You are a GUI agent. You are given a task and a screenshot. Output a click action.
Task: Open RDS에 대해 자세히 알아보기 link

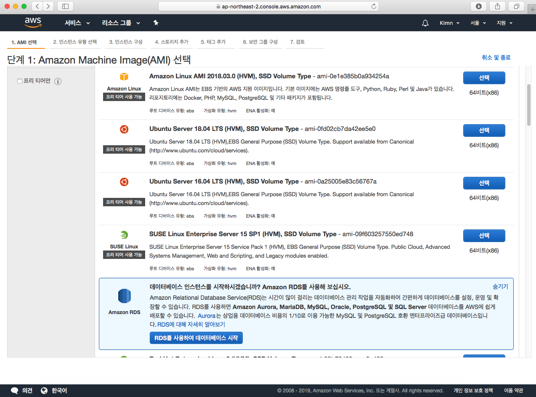(x=191, y=325)
